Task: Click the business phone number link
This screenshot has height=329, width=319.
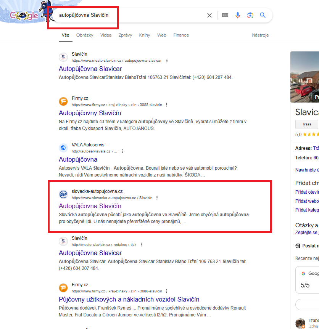Action: [x=316, y=158]
